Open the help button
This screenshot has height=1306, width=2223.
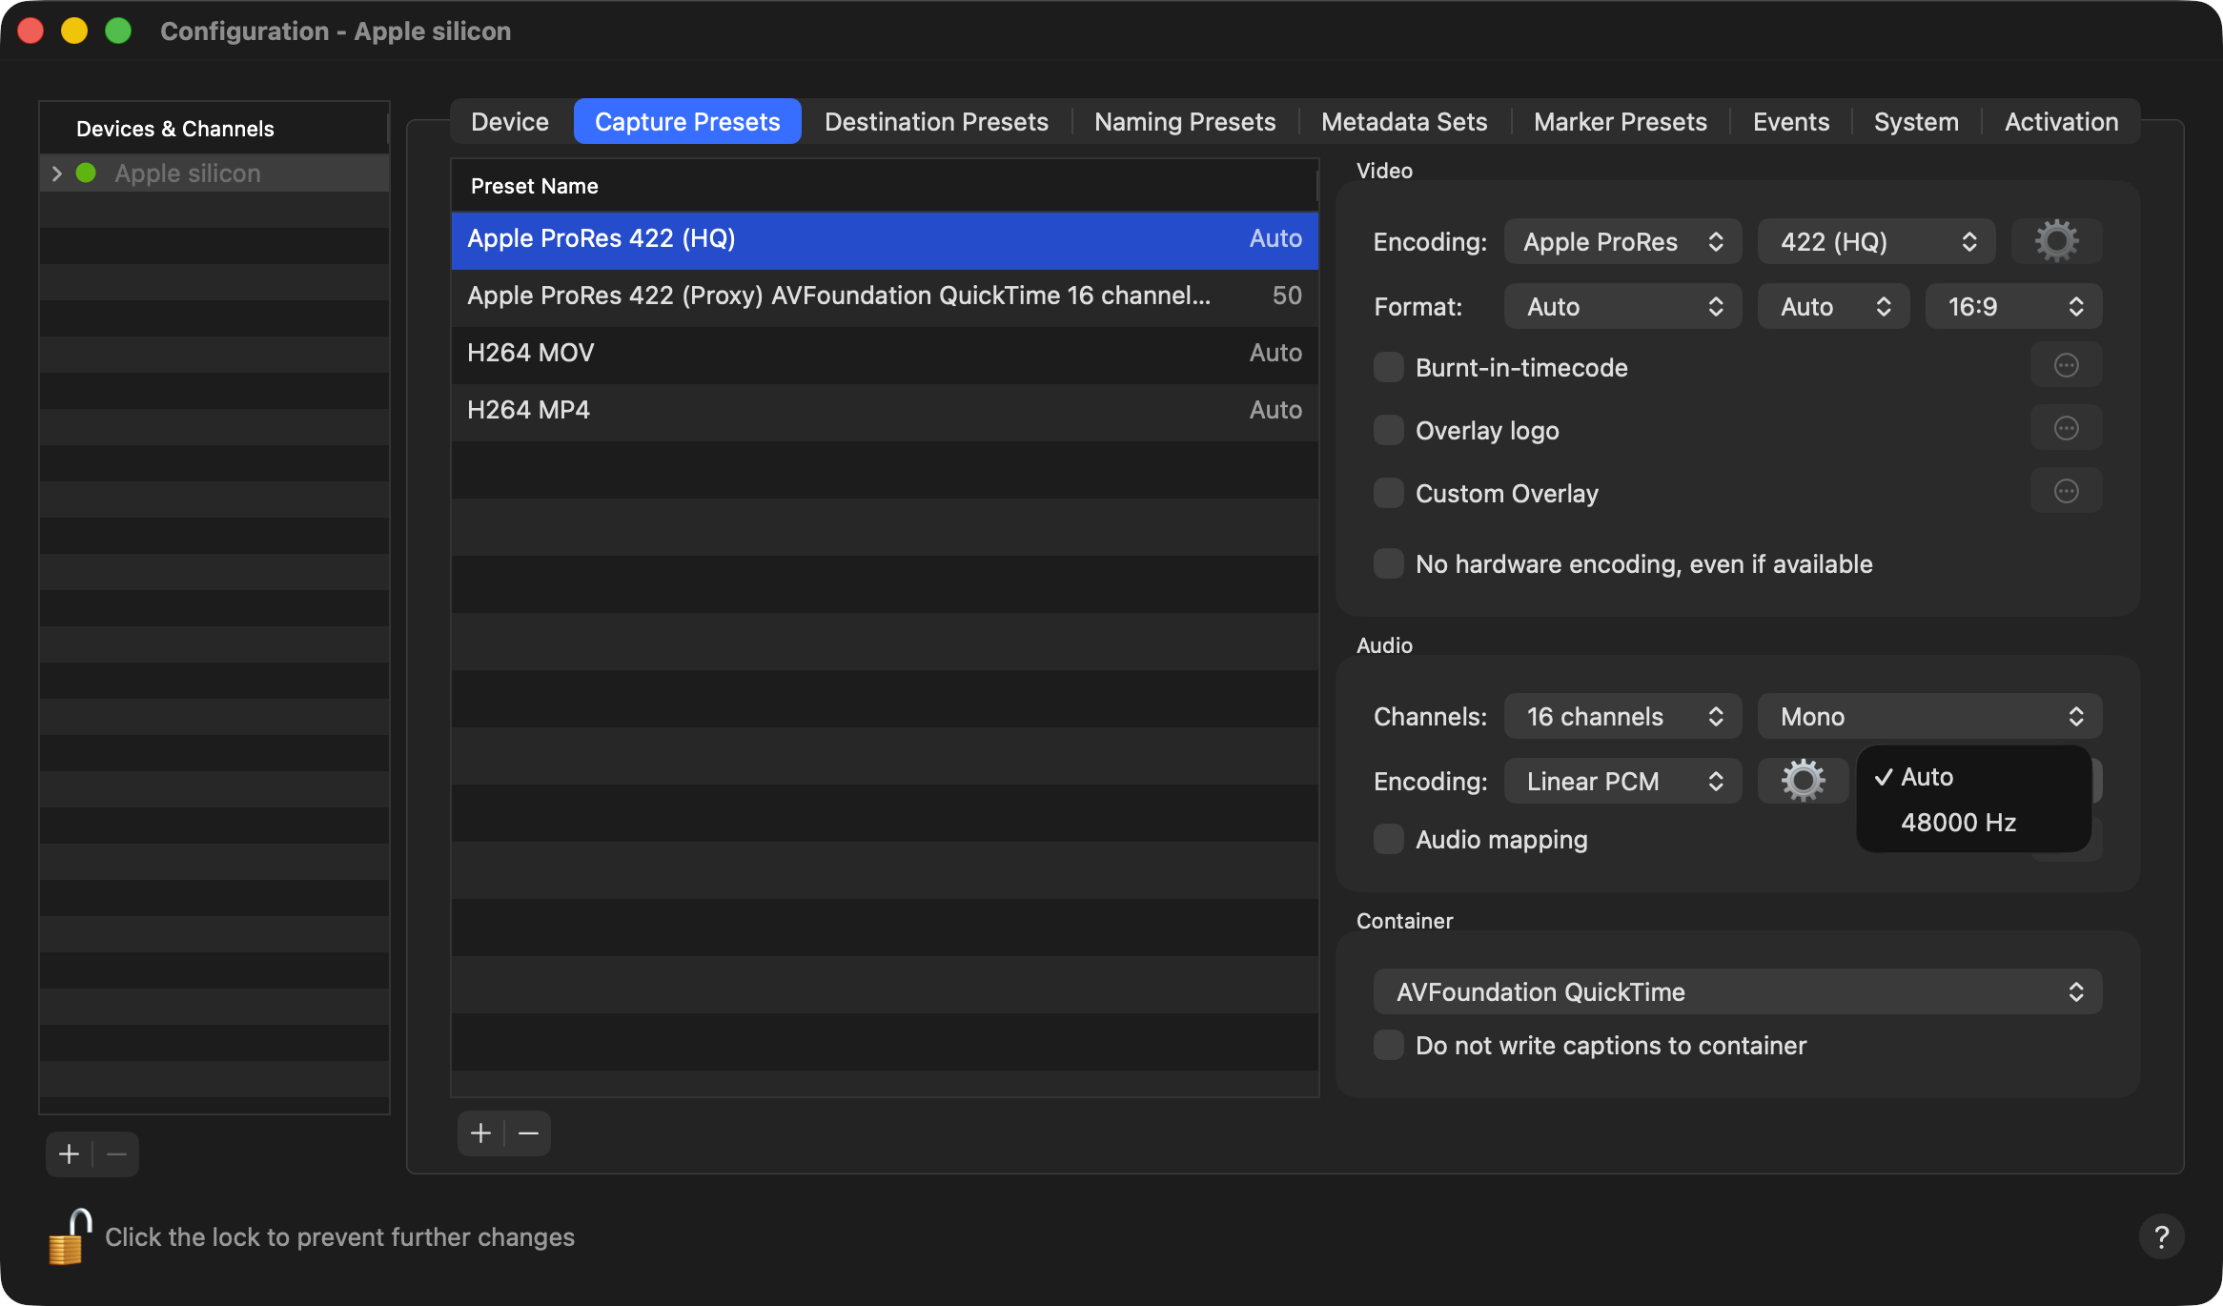[2161, 1236]
